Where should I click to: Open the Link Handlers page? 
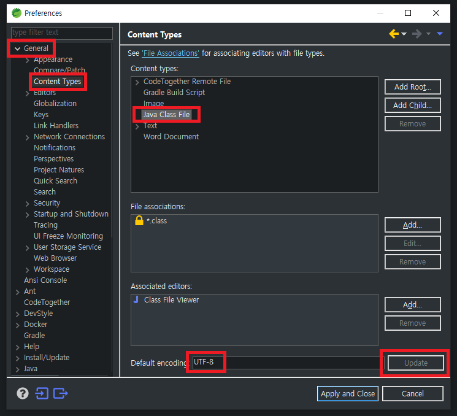point(56,126)
